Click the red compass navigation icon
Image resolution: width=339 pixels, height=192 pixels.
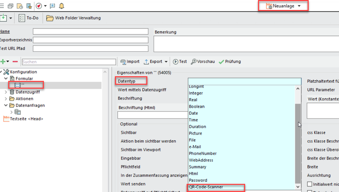click(x=39, y=6)
